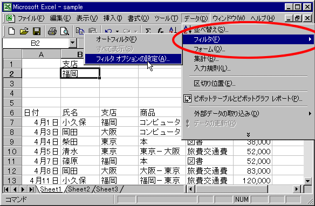315x206 pixels.
Task: Open the 表示(V) menu
Action: tap(87, 18)
